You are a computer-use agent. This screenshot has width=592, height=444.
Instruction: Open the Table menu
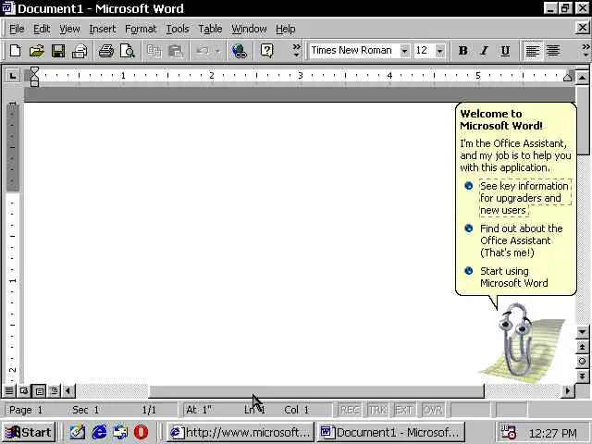coord(210,29)
